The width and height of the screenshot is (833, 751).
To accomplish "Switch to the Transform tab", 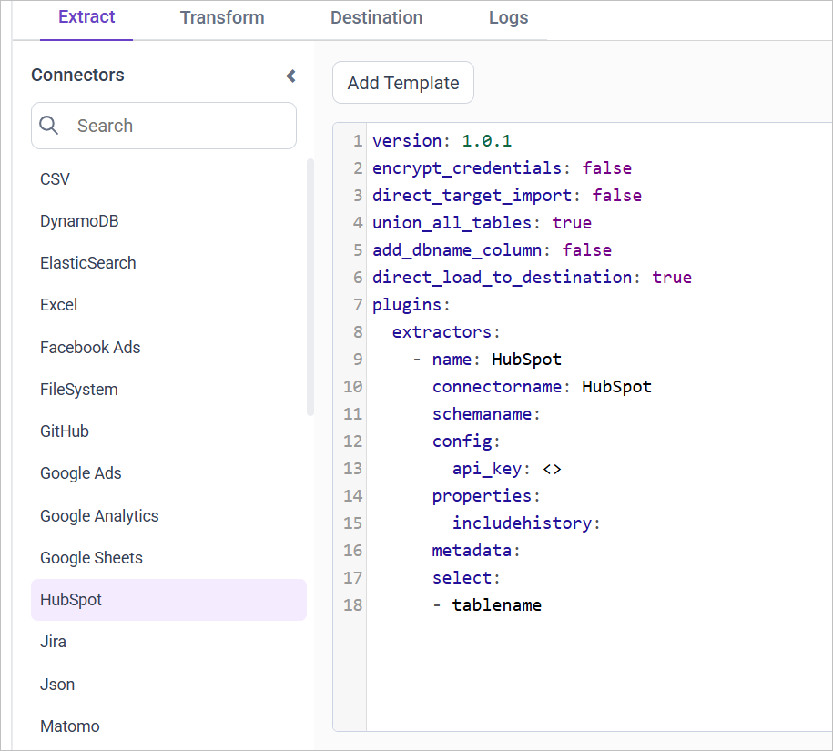I will tap(222, 17).
